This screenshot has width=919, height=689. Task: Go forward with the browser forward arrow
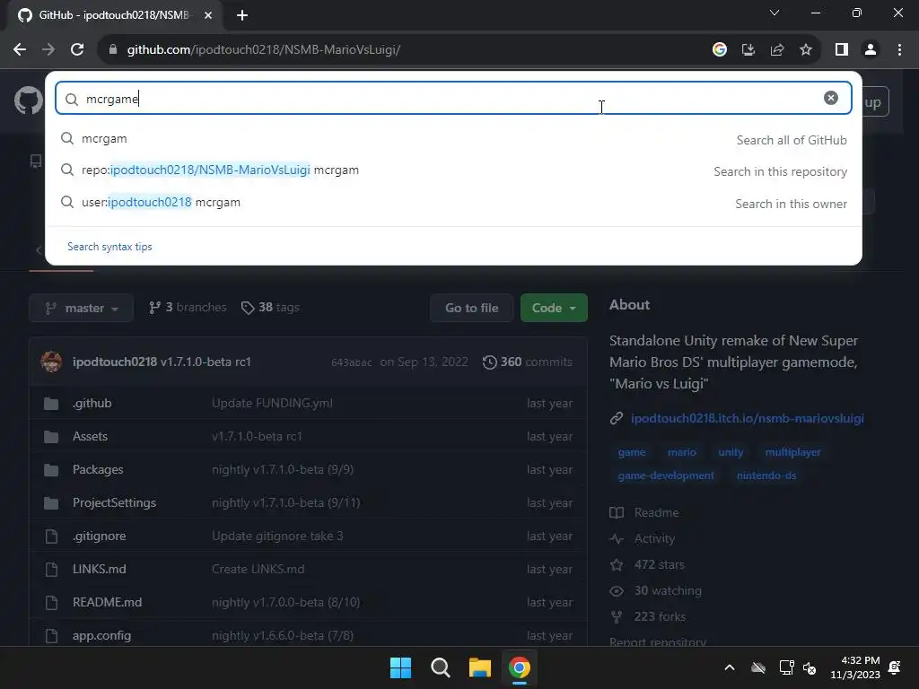tap(48, 50)
